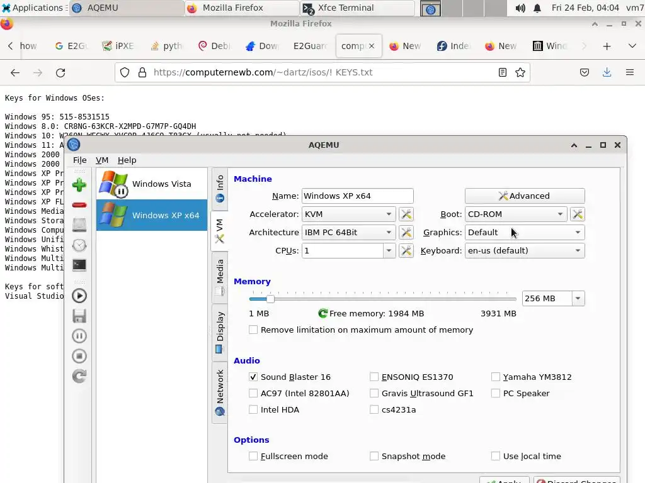The width and height of the screenshot is (645, 483).
Task: Open Architecture IBM PC 64Bit dropdown
Action: pyautogui.click(x=348, y=233)
